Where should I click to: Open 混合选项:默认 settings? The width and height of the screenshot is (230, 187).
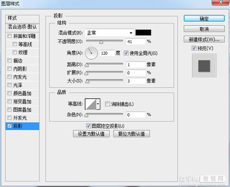point(22,27)
